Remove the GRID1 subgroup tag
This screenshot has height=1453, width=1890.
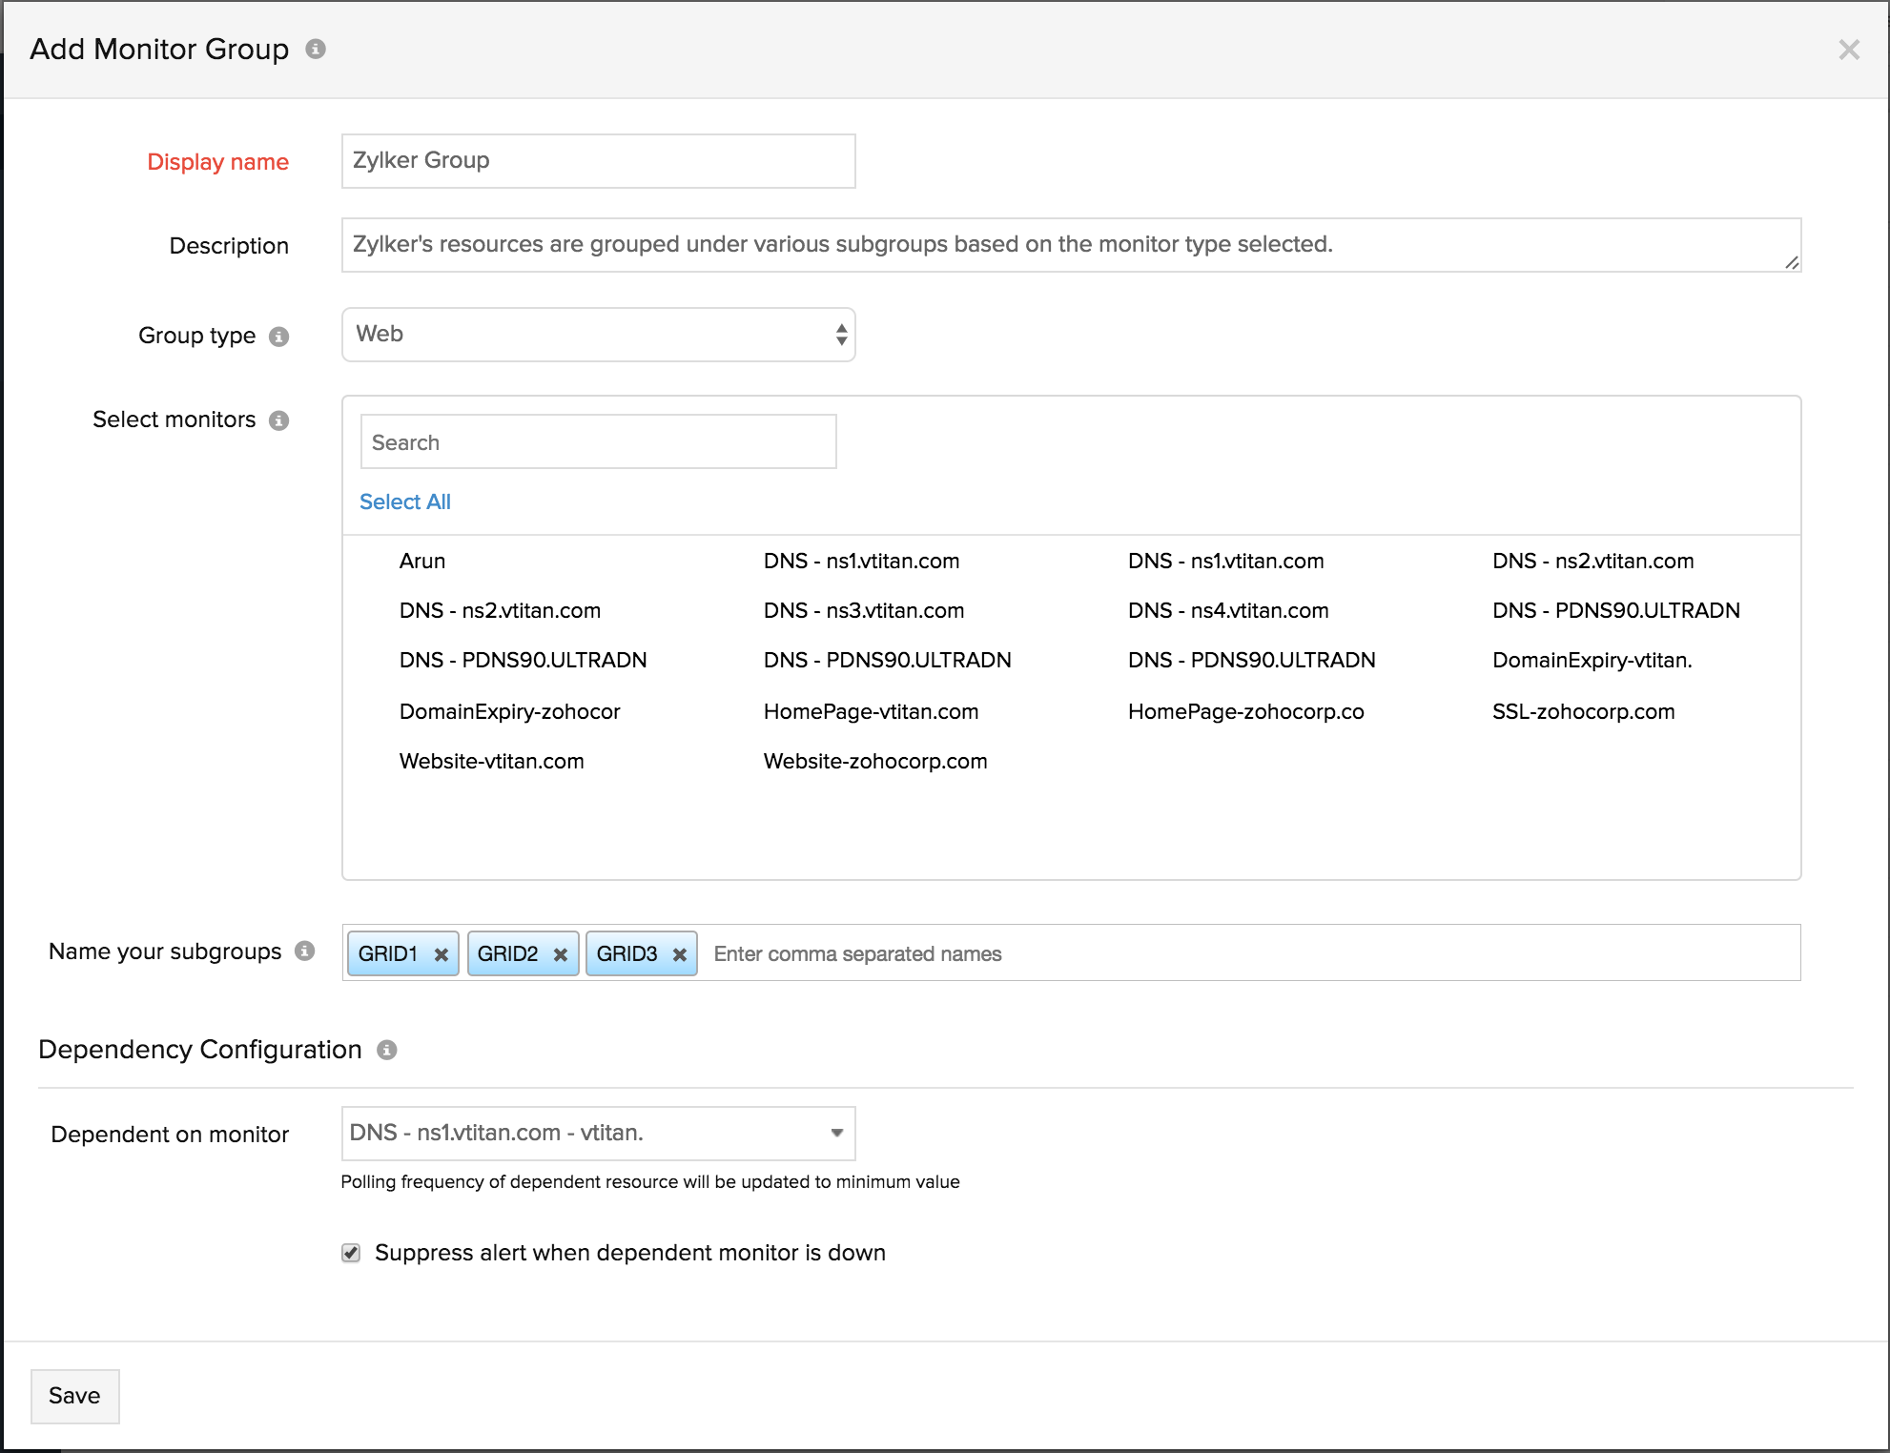442,954
